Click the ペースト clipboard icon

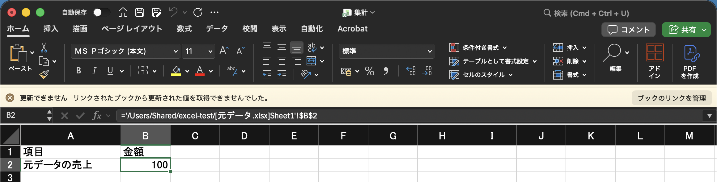[19, 53]
